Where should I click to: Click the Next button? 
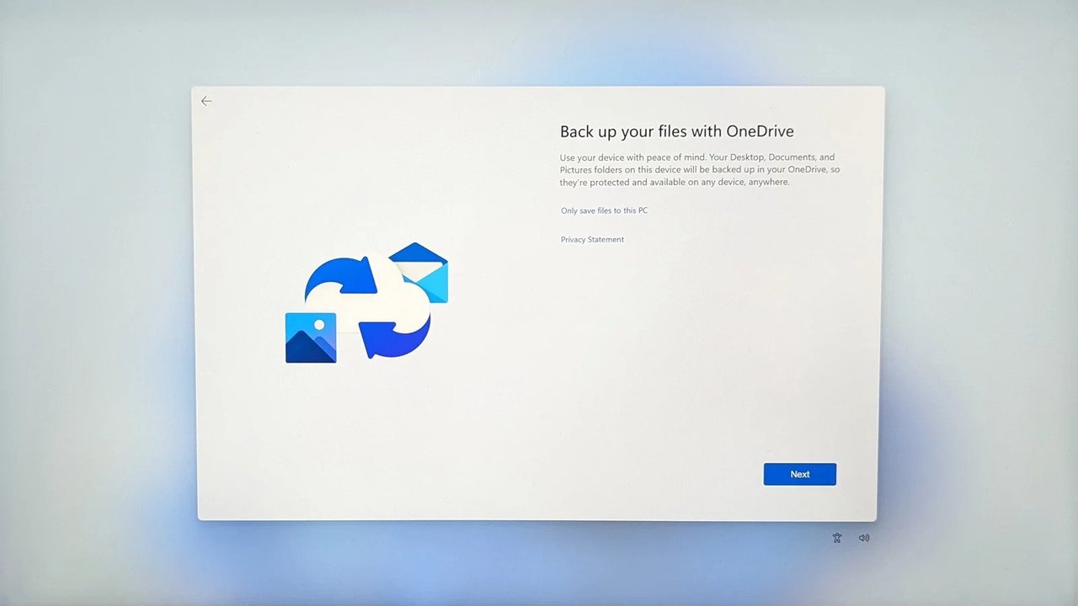point(800,474)
